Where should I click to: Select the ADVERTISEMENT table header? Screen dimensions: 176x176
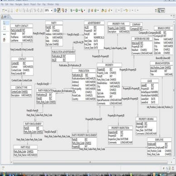pos(94,23)
